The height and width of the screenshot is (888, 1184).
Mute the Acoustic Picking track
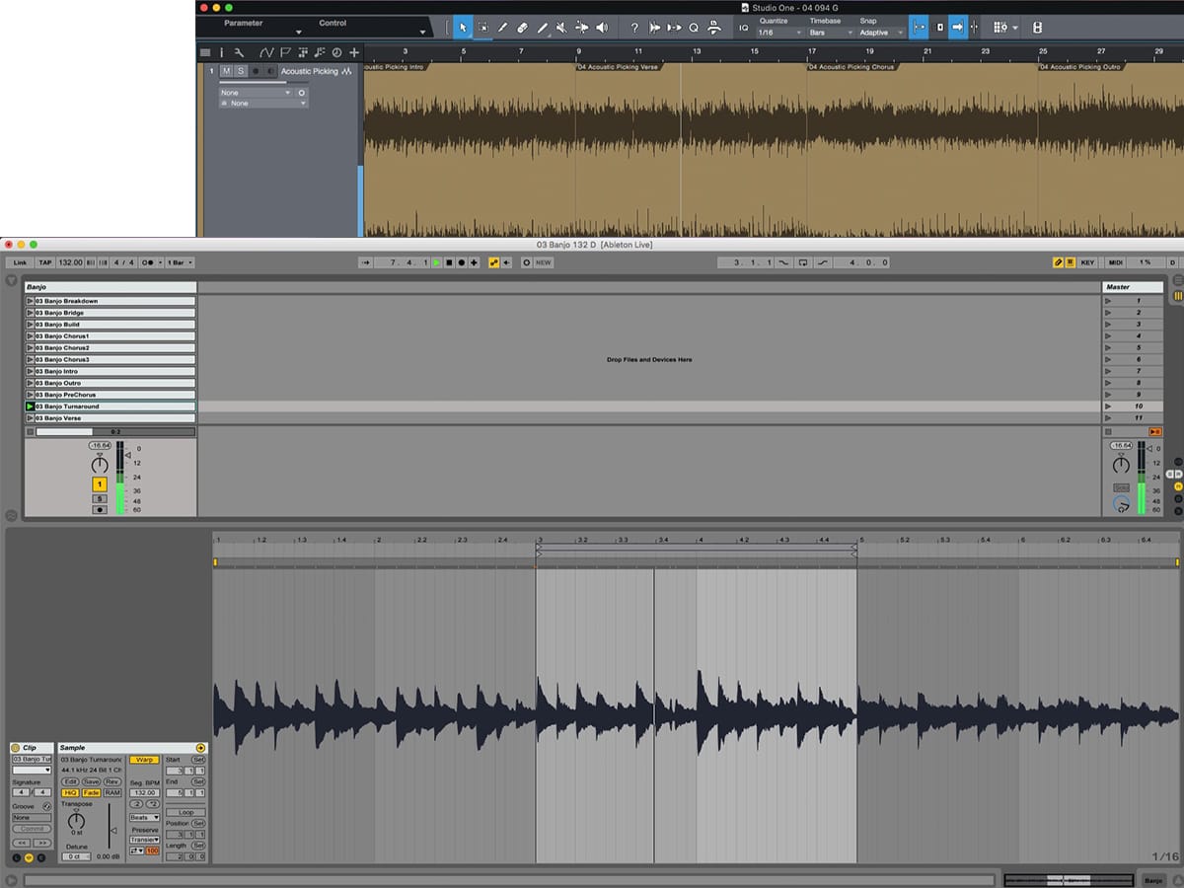226,71
